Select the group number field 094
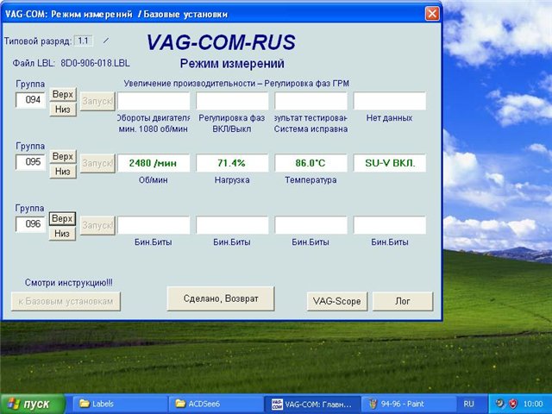552x414 pixels. (31, 100)
